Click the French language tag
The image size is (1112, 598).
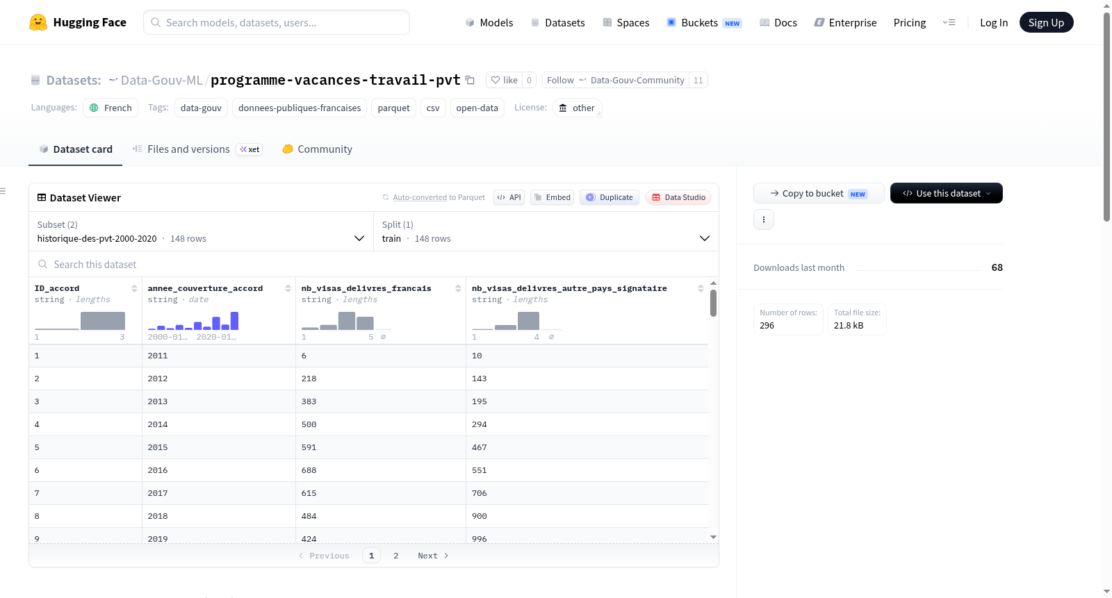point(111,108)
